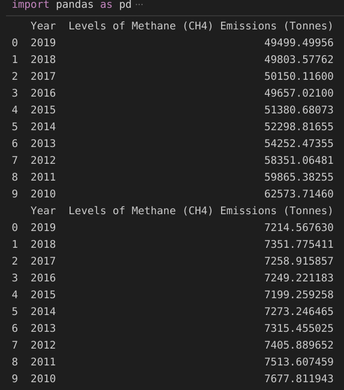This screenshot has height=390, width=344.
Task: Click year 2017 in the 50150.11600 row
Action: click(x=43, y=76)
